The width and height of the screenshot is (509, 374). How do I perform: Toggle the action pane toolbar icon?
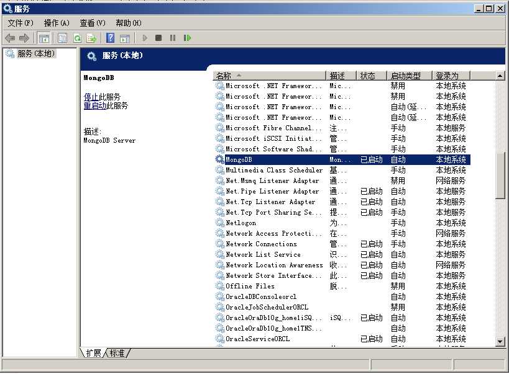coord(125,38)
